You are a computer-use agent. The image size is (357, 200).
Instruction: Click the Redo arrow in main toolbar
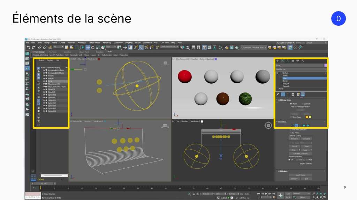pos(33,47)
